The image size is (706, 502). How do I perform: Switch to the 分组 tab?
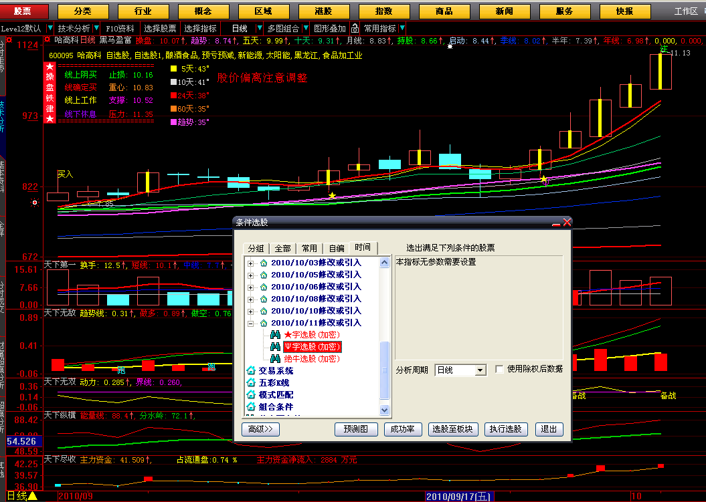tap(256, 248)
